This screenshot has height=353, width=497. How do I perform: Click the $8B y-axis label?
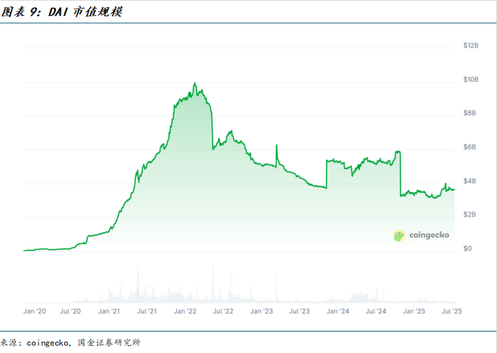point(469,113)
